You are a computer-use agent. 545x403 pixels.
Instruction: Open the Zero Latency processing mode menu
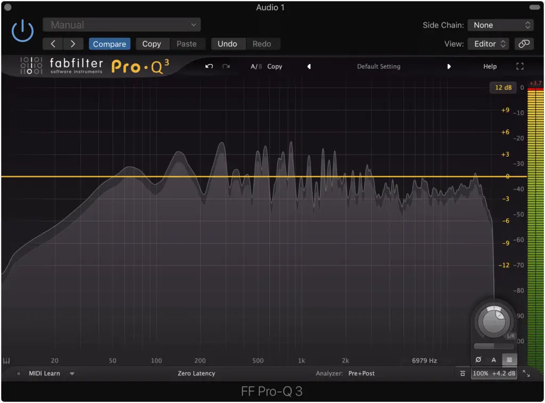[x=196, y=373]
